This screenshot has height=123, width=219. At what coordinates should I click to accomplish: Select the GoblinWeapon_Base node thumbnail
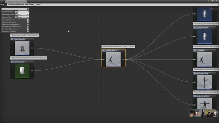tap(205, 82)
